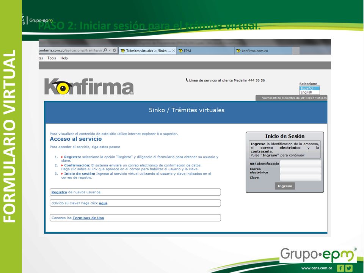Open the Help menu
364x273 pixels.
pos(64,58)
